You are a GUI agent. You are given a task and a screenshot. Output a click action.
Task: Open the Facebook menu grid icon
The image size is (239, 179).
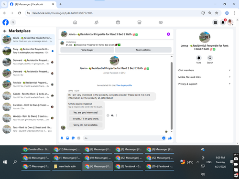[x=216, y=22]
